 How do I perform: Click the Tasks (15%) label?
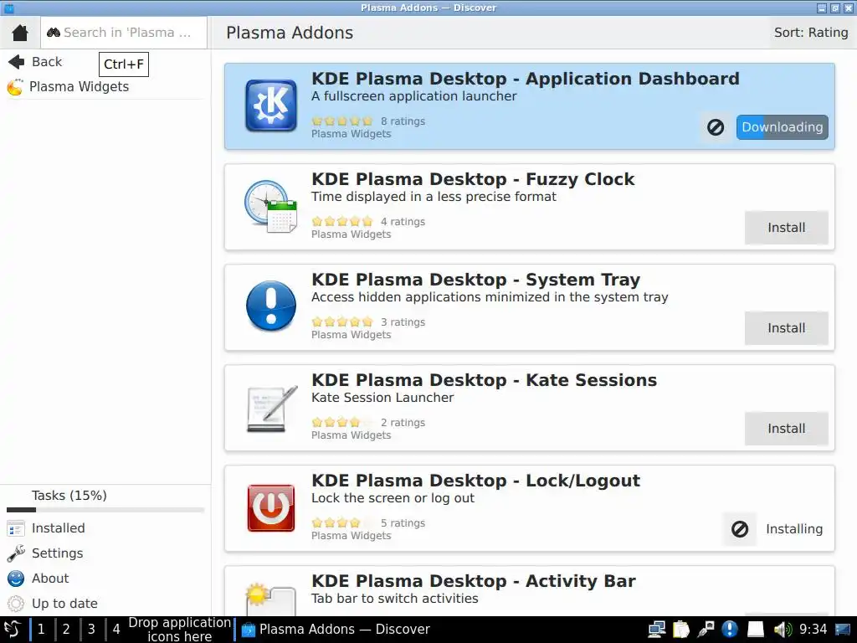click(x=69, y=496)
